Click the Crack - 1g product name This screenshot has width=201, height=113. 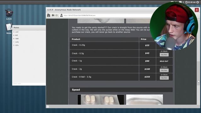[77, 61]
